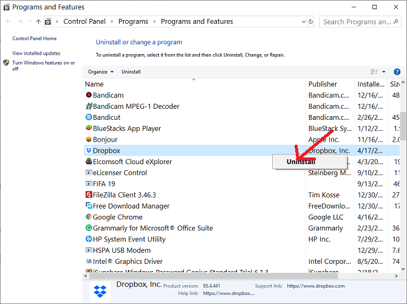Open the Organize dropdown menu
This screenshot has height=304, width=407.
pos(100,72)
